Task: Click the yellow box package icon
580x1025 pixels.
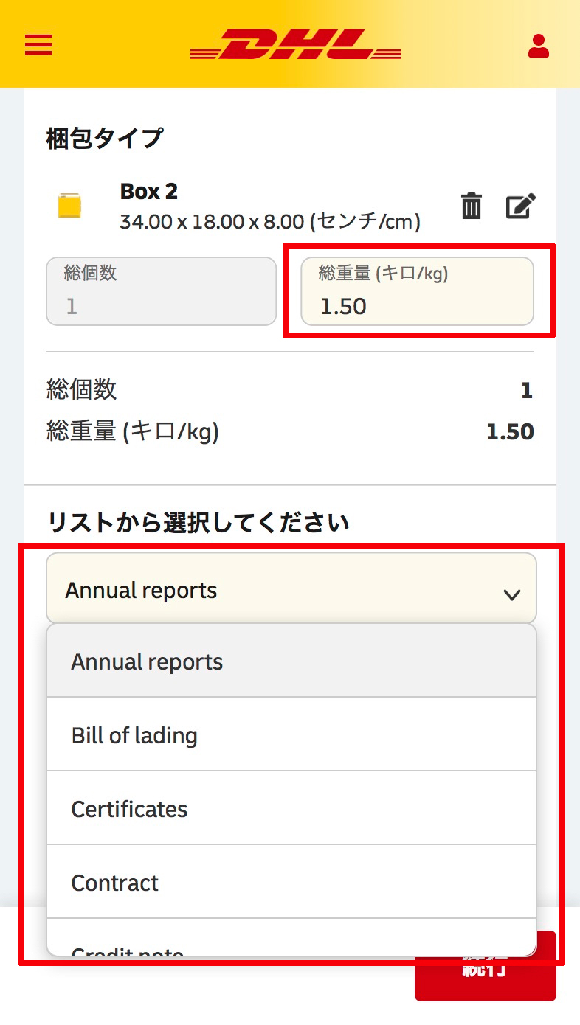Action: [x=69, y=206]
